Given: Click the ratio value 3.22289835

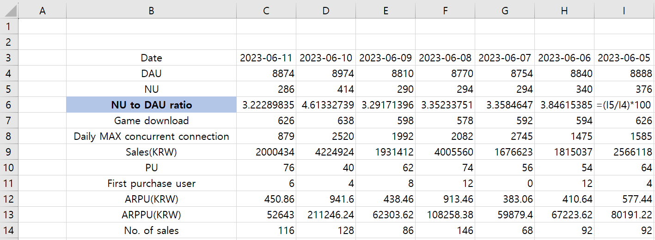Looking at the screenshot, I should tap(266, 105).
